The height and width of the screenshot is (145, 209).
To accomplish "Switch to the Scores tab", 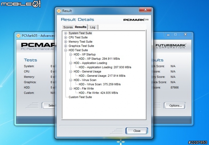I will 68,27.
